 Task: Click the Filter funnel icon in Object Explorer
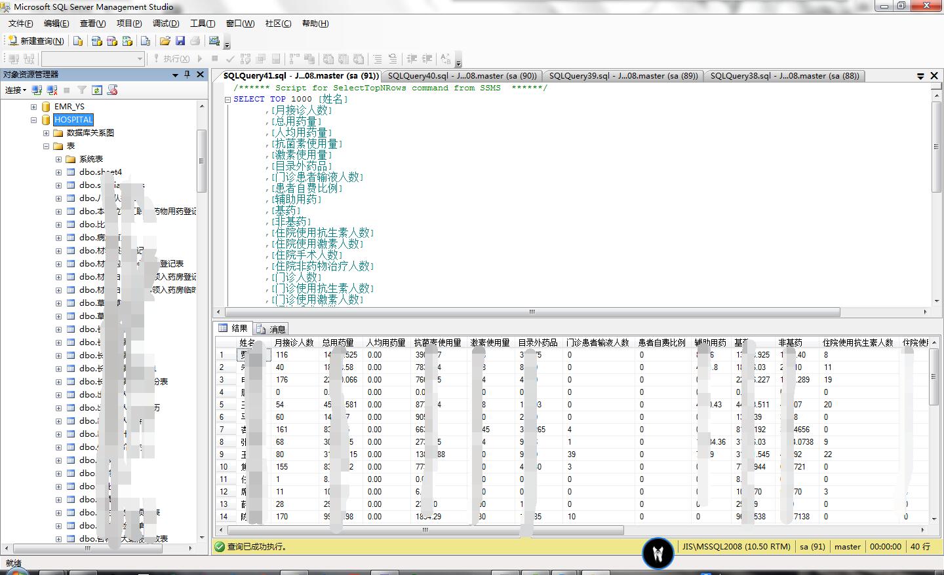click(x=82, y=90)
